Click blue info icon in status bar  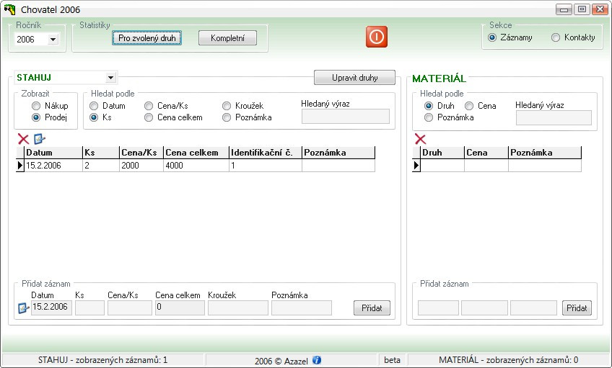coord(317,360)
